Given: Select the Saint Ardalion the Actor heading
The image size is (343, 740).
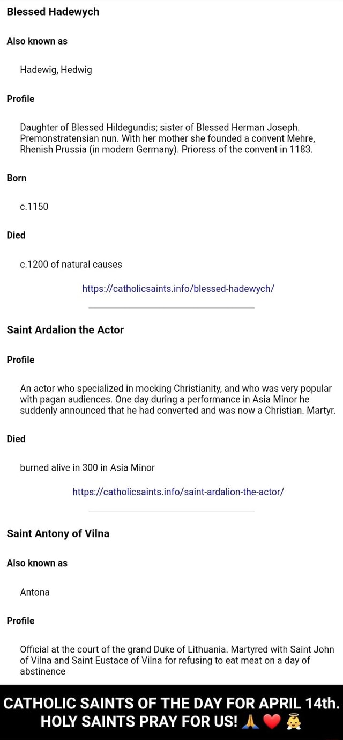Looking at the screenshot, I should [x=65, y=330].
